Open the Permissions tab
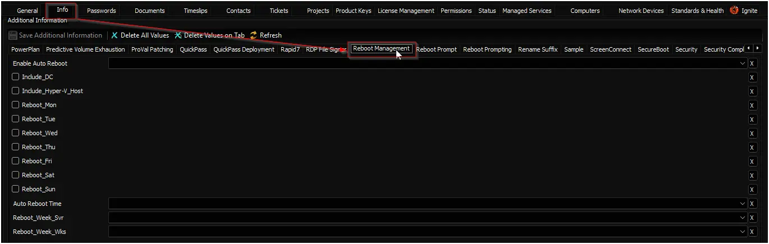Screen dimensions: 769x244 456,11
